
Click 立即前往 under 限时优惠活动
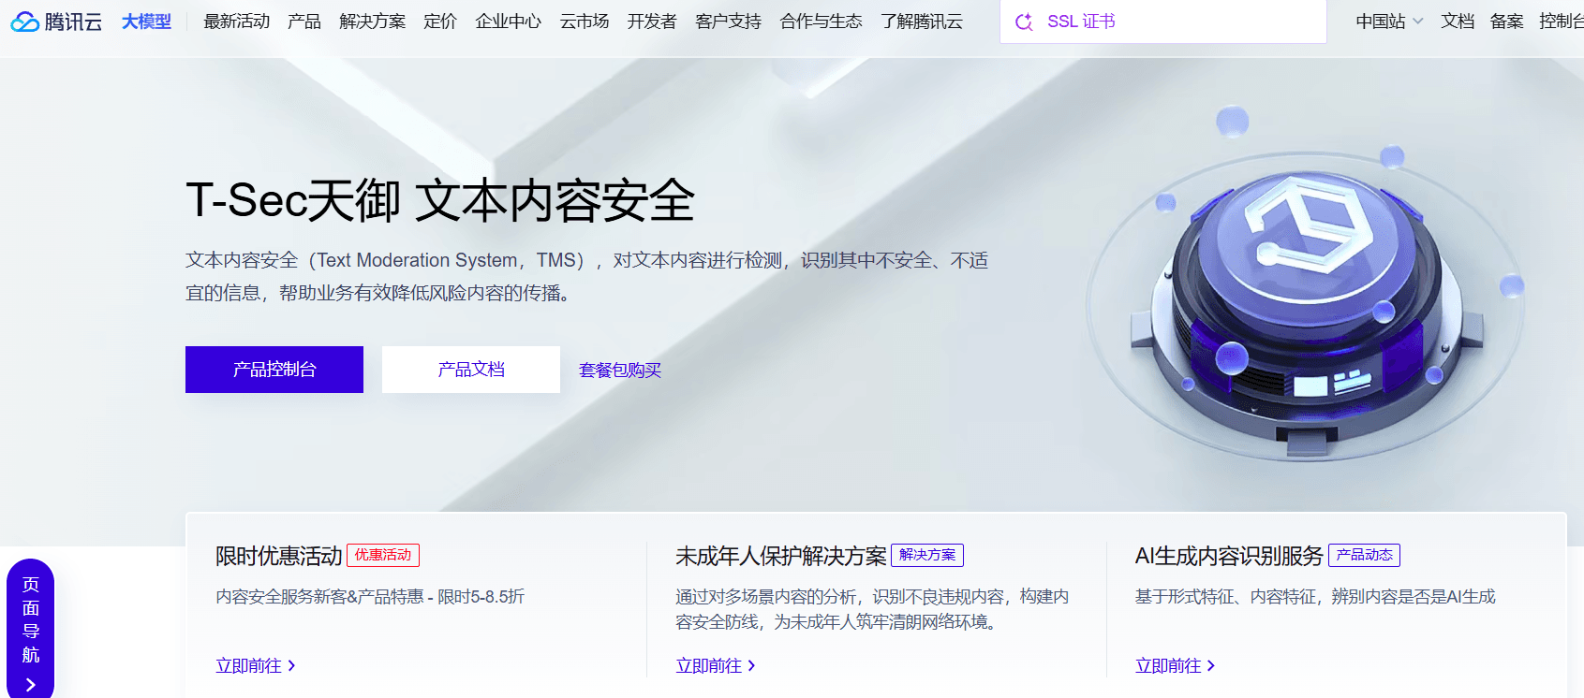256,666
